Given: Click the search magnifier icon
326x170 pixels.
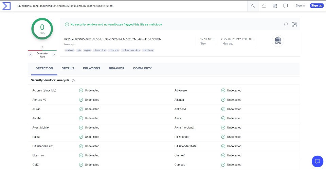Looking at the screenshot, I should pos(253,6).
